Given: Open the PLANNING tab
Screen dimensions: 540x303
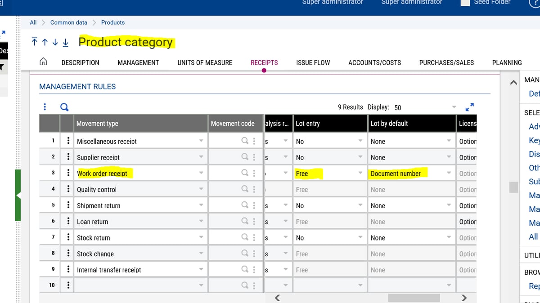Looking at the screenshot, I should (x=507, y=62).
